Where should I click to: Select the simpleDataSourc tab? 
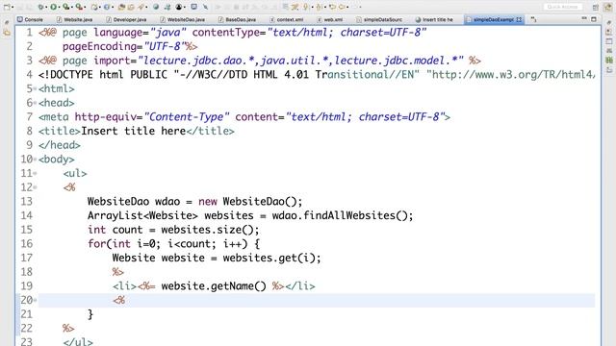tap(379, 19)
